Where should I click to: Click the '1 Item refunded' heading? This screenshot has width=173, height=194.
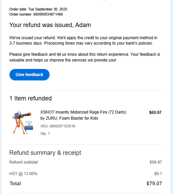coord(30,98)
